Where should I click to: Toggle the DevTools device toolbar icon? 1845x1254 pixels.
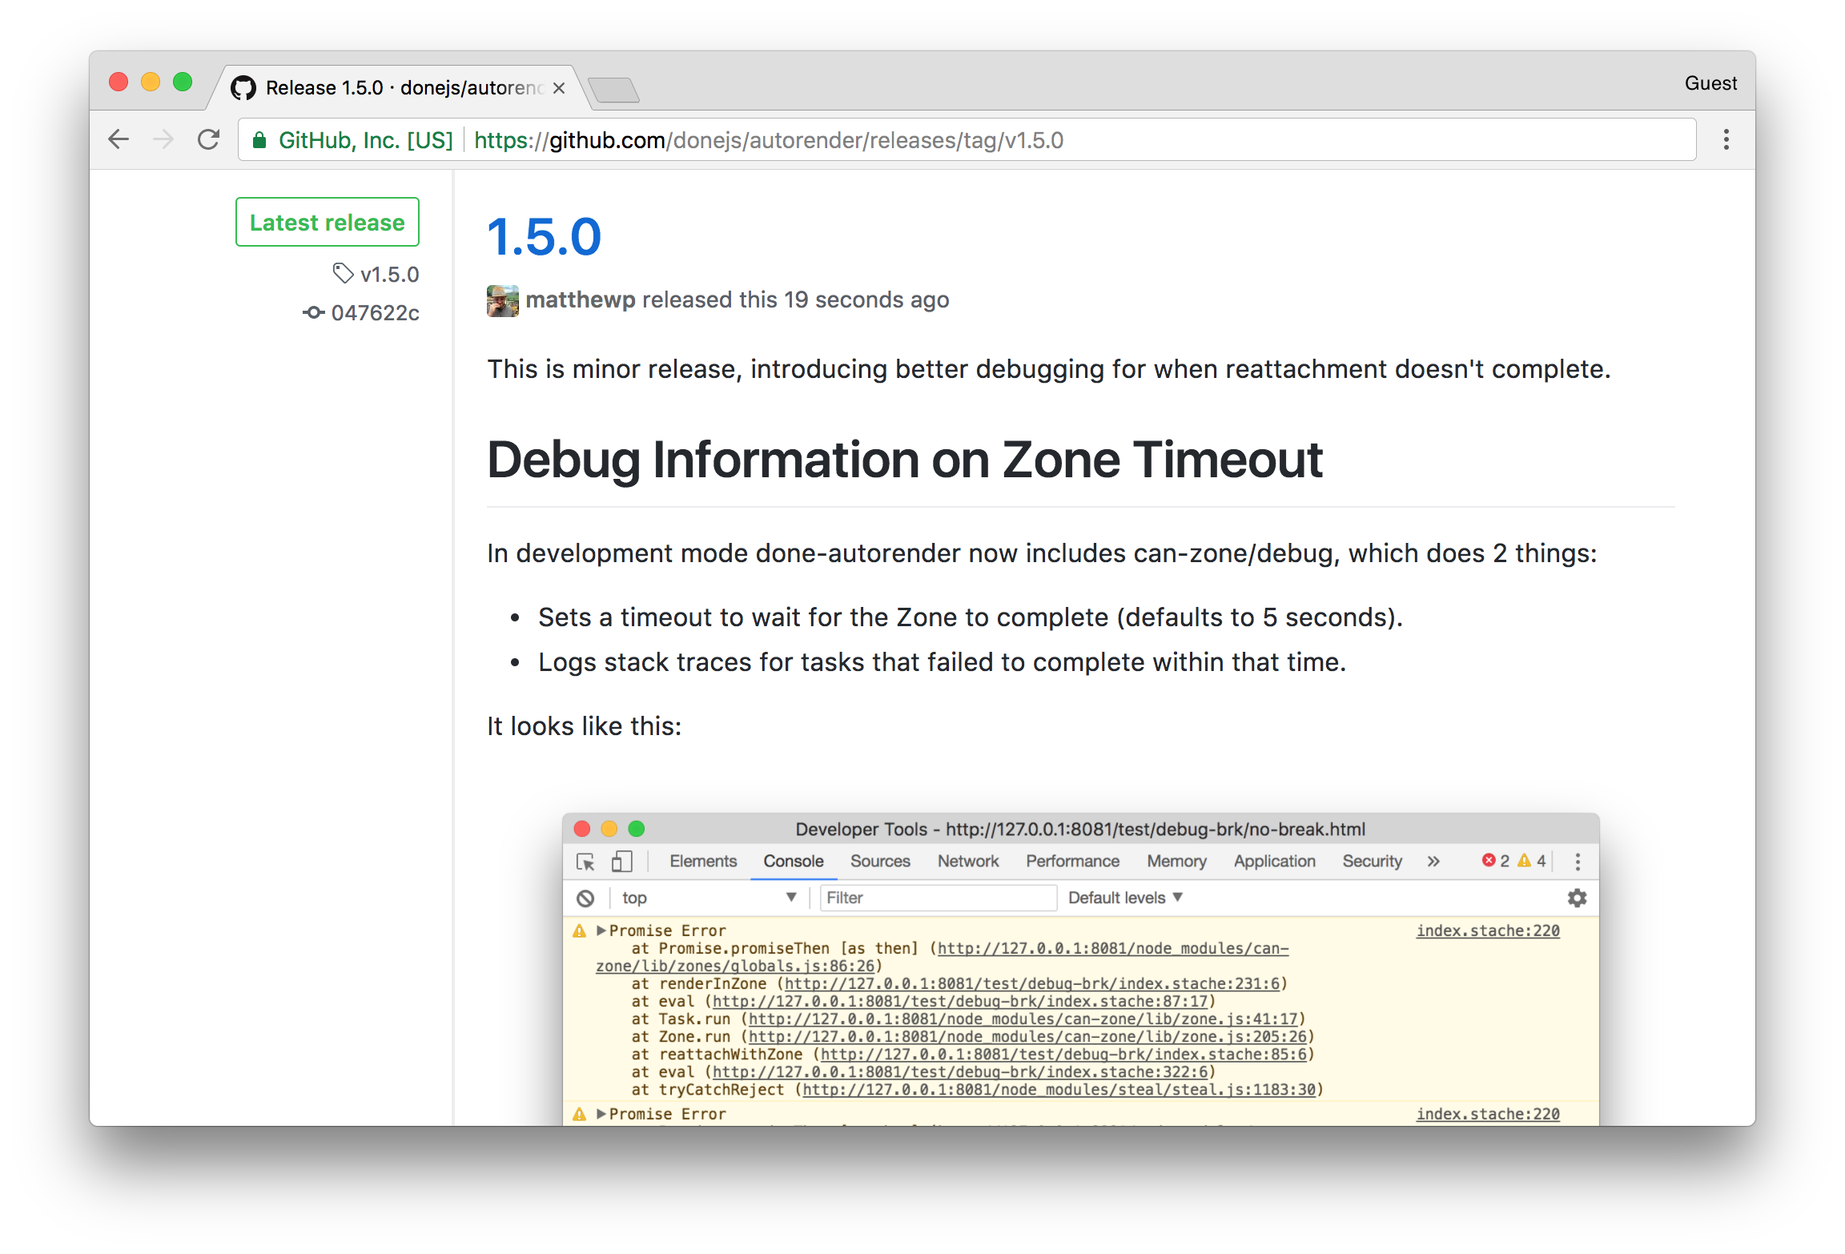pyautogui.click(x=621, y=862)
